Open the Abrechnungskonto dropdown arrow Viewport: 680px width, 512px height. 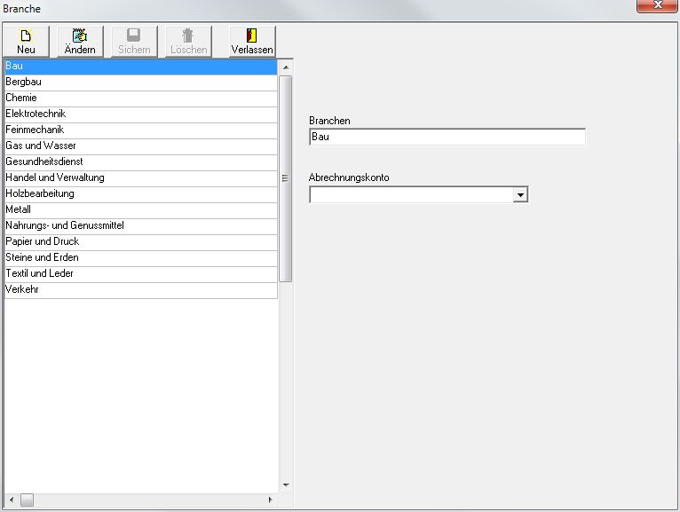[x=521, y=194]
